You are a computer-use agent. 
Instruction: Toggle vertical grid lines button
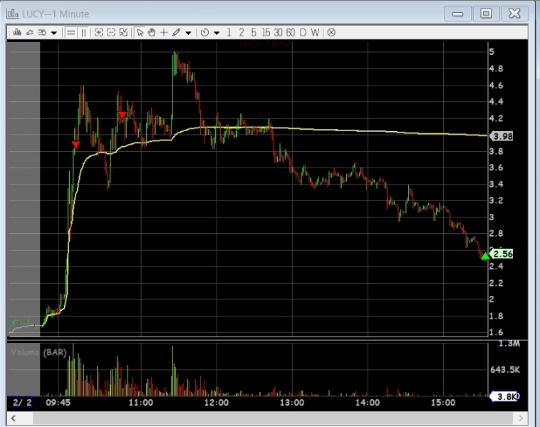(x=83, y=32)
